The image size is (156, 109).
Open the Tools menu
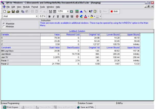(x=42, y=7)
